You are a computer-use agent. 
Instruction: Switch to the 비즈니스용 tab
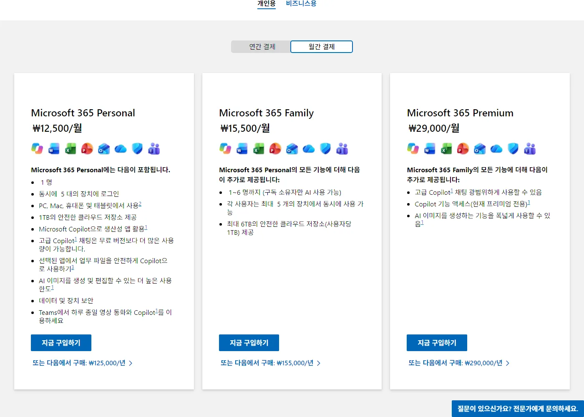pos(301,4)
